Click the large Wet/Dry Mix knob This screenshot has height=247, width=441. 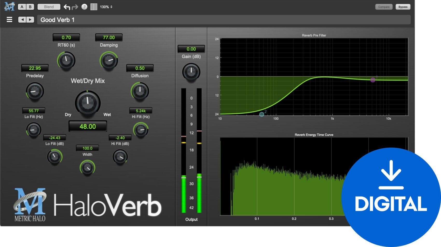pyautogui.click(x=88, y=103)
